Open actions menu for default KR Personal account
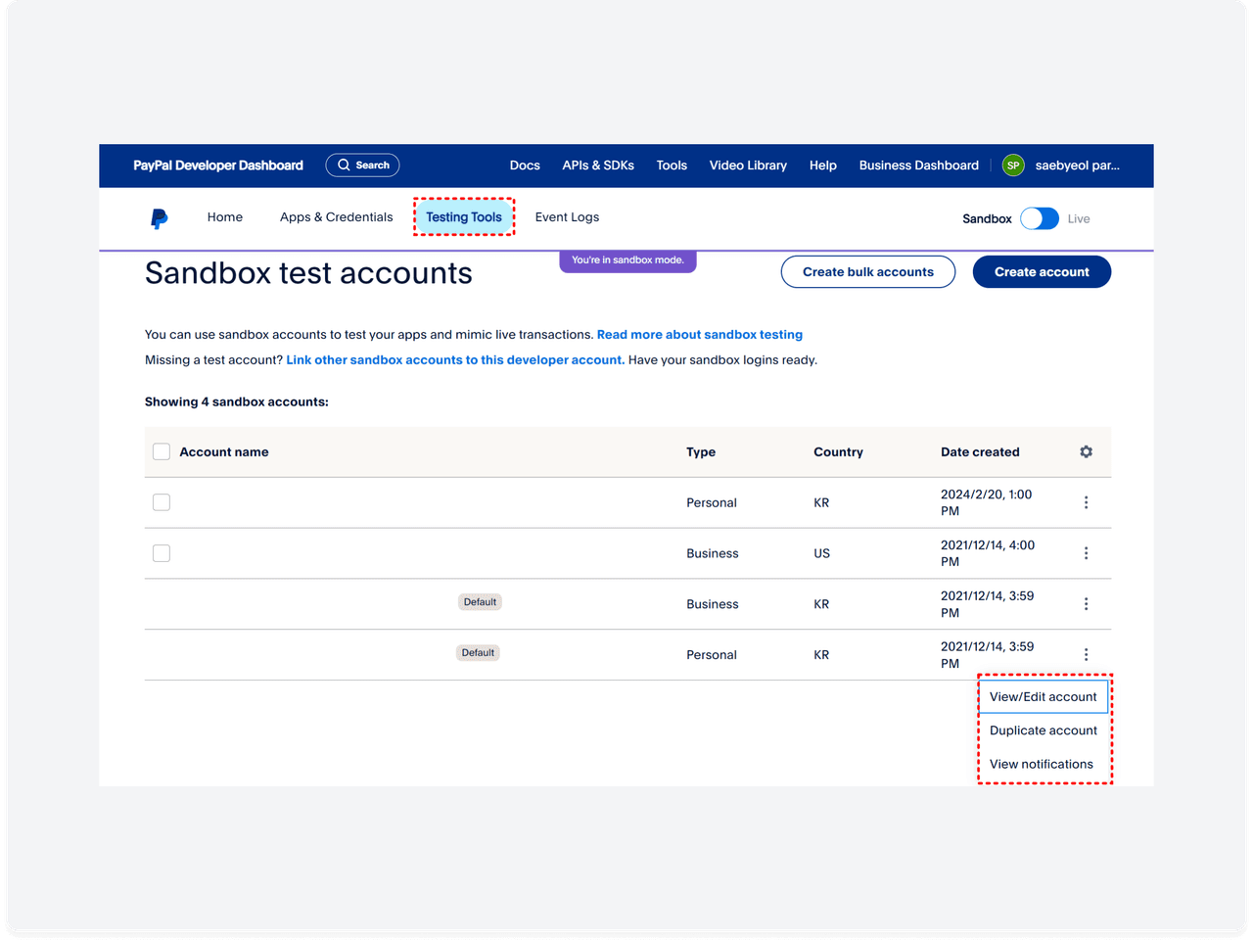Image resolution: width=1253 pixels, height=943 pixels. [1086, 654]
